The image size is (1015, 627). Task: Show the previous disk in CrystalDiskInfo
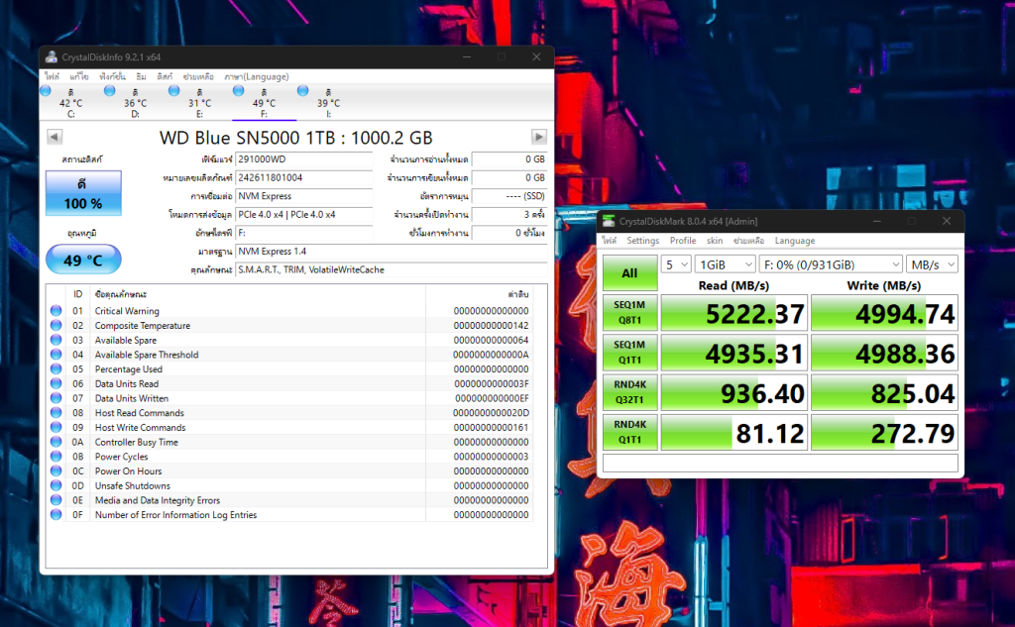click(x=55, y=137)
